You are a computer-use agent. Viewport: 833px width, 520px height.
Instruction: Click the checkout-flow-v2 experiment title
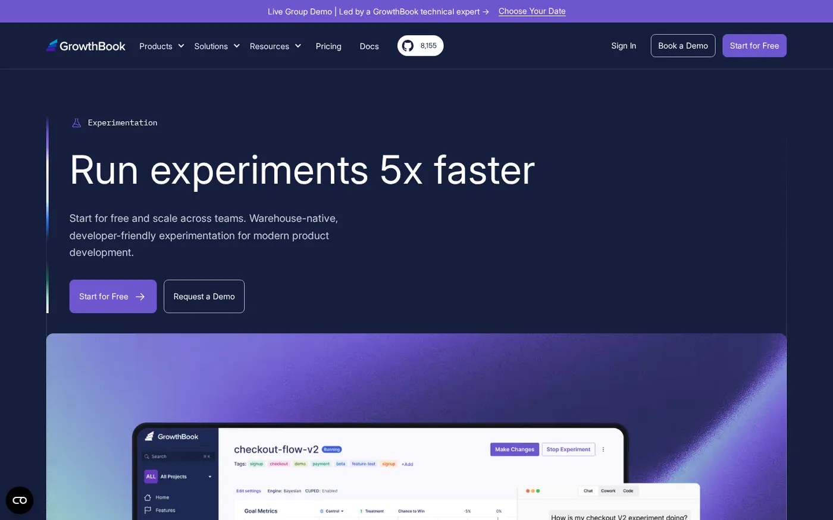point(276,450)
